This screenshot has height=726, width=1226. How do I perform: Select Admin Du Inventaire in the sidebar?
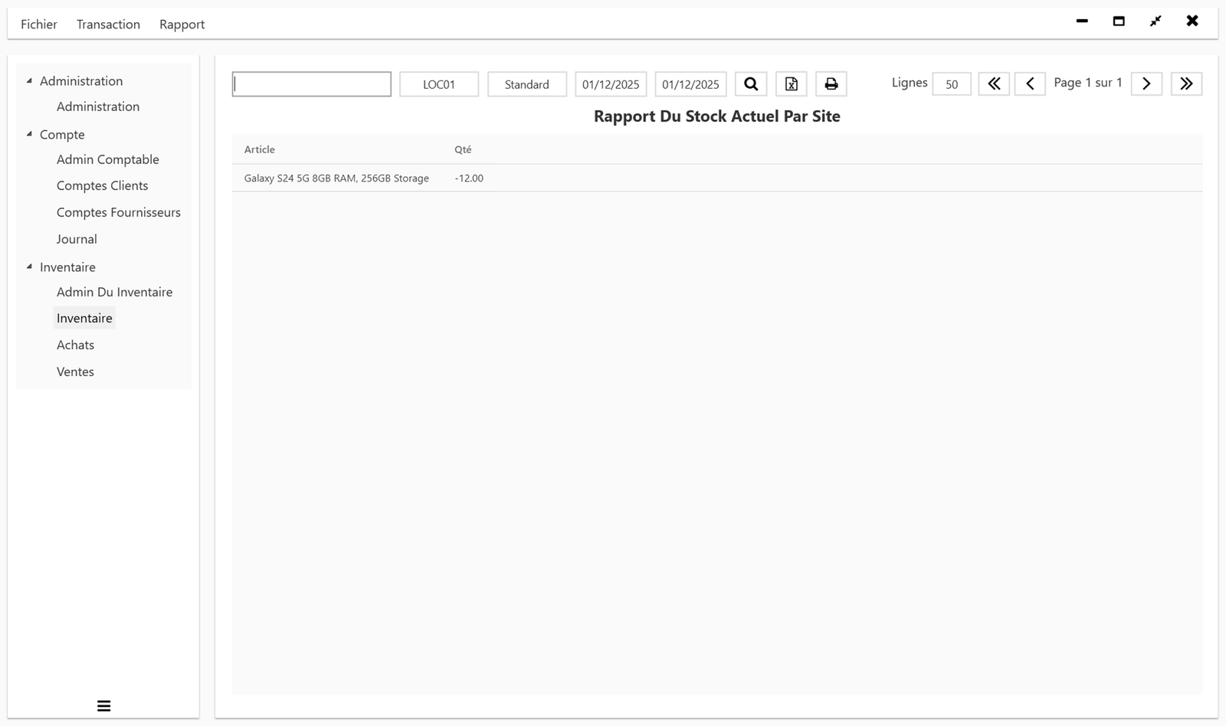tap(113, 292)
